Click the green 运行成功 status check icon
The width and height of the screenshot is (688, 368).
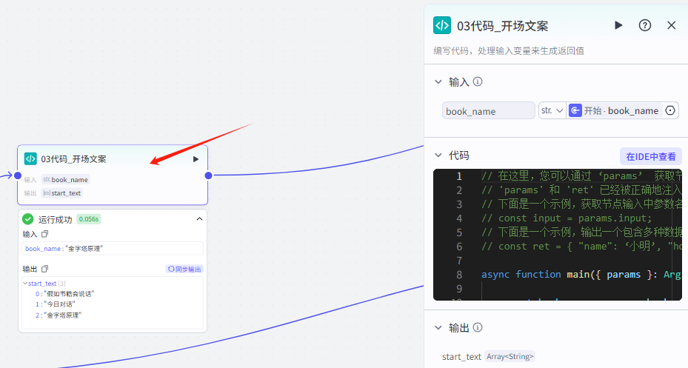pyautogui.click(x=27, y=219)
